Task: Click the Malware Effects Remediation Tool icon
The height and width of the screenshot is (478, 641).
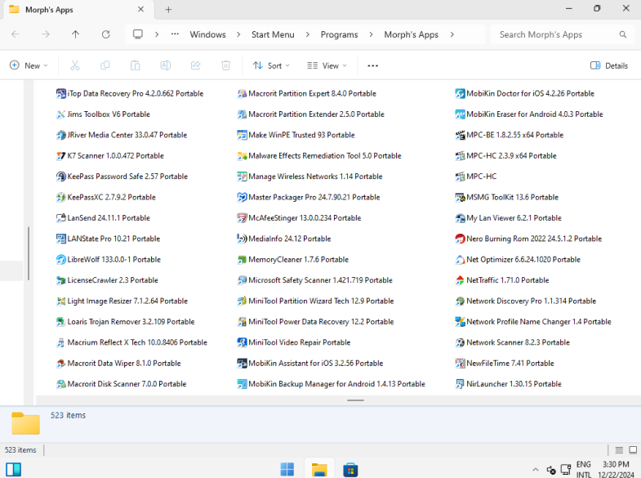Action: click(x=242, y=156)
